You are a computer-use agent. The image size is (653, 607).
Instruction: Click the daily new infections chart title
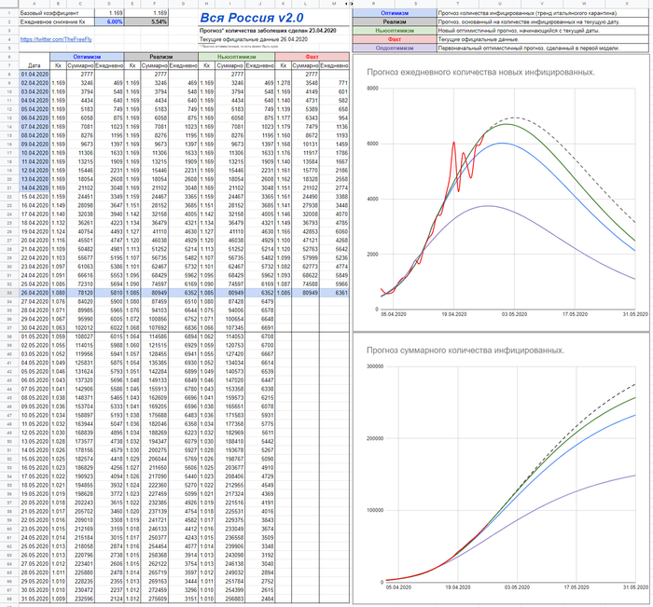(x=481, y=72)
